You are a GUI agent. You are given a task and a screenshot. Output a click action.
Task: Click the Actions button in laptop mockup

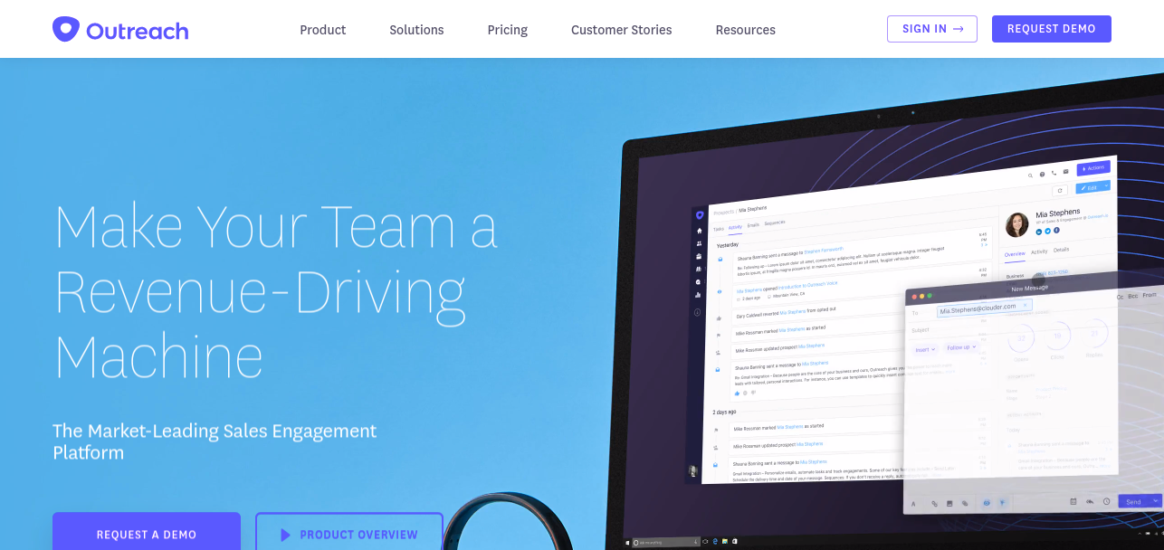1093,168
